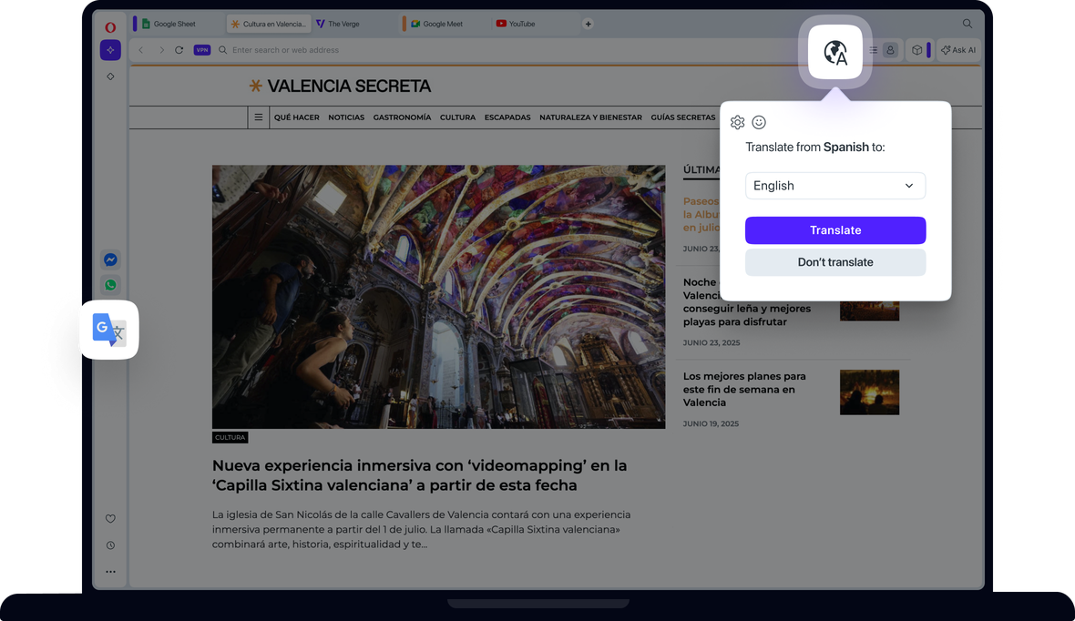
Task: Click the smiley feedback icon in translate popup
Action: click(x=759, y=123)
